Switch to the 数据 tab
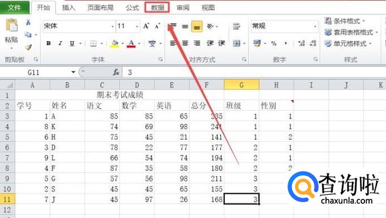Screen dimensions: 386x218 coord(157,7)
